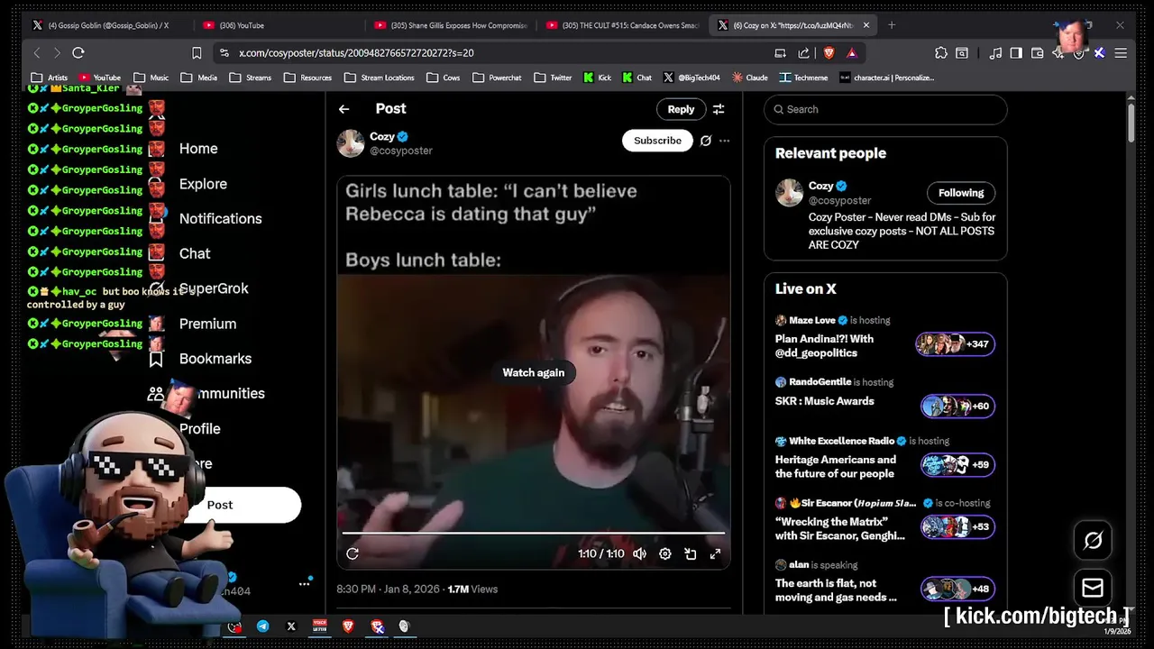
Task: Expand the video to fullscreen
Action: [716, 553]
